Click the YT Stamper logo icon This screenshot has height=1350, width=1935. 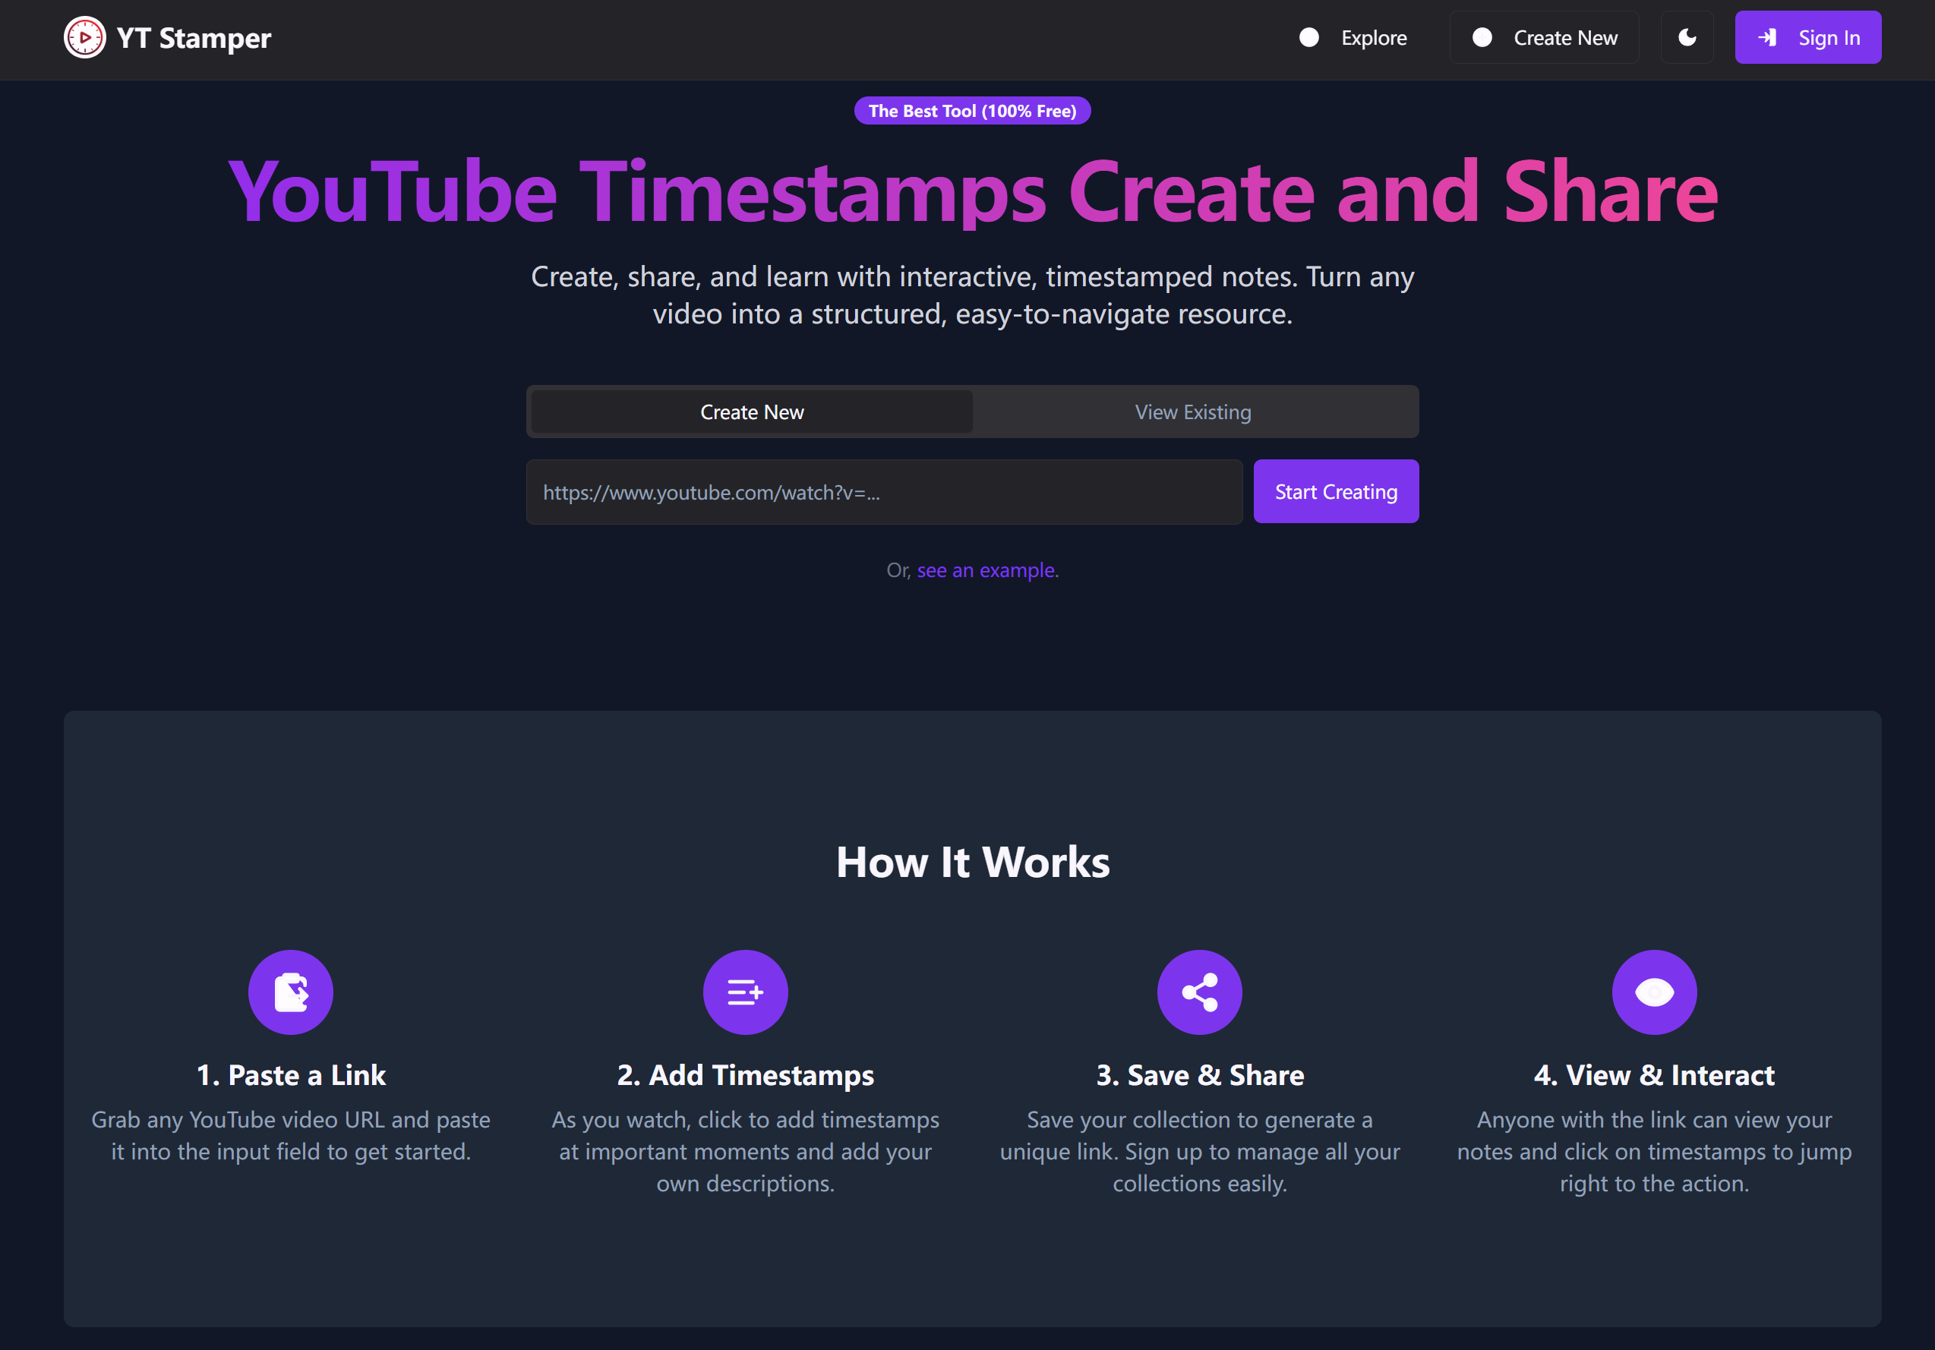(x=84, y=38)
